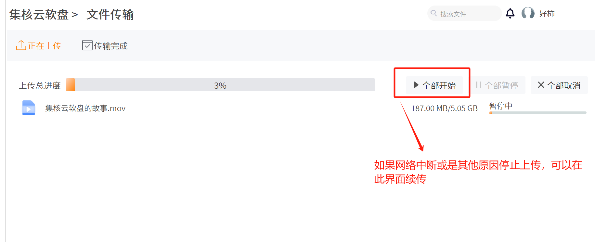Screen dimensions: 595x242
Task: Click the video file icon
Action: pos(29,108)
